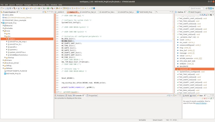Expand the Binaries folder

point(3,26)
